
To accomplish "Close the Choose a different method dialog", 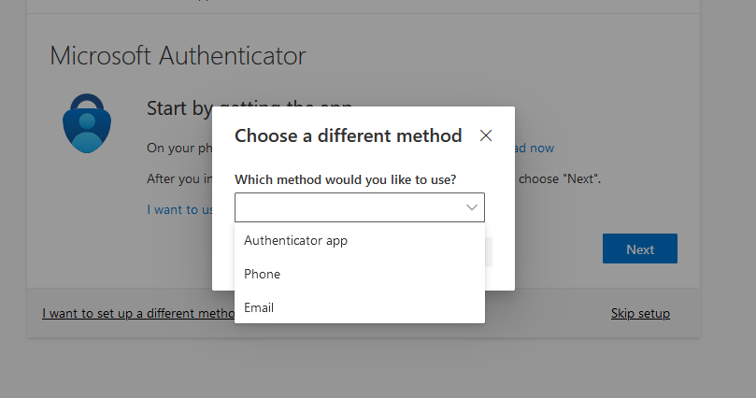I will point(486,135).
